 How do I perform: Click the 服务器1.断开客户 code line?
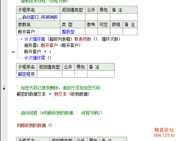(52, 45)
